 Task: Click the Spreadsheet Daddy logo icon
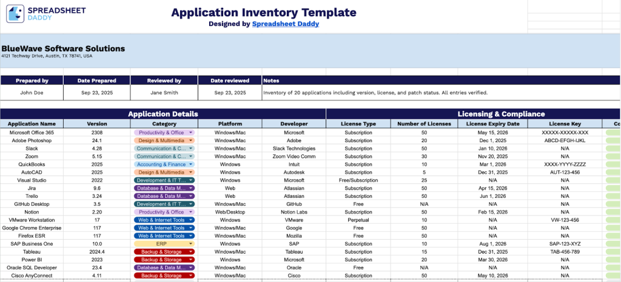coord(16,14)
